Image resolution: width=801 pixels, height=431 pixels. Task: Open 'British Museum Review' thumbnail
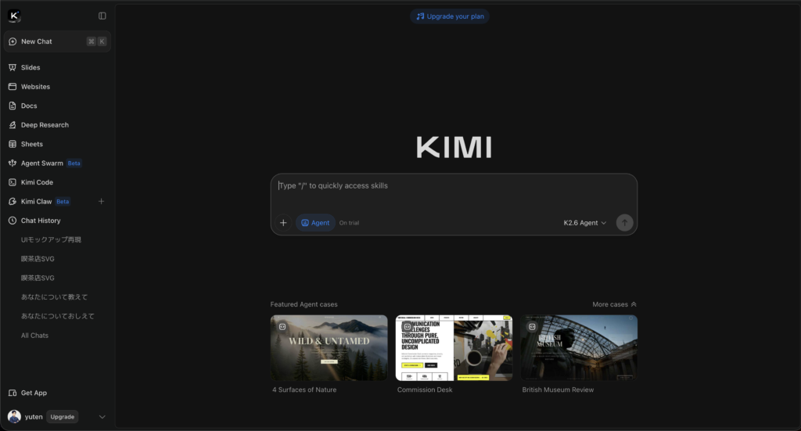tap(579, 348)
